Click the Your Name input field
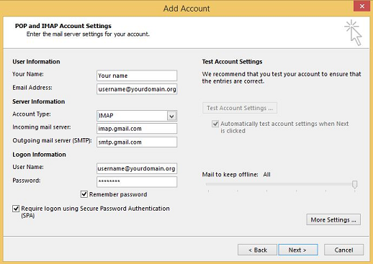 [x=137, y=76]
